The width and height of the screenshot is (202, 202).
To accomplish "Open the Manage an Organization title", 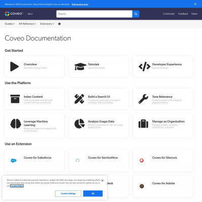I will pyautogui.click(x=168, y=122).
